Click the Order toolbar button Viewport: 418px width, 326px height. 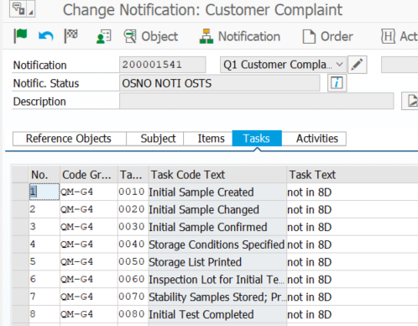pyautogui.click(x=327, y=36)
